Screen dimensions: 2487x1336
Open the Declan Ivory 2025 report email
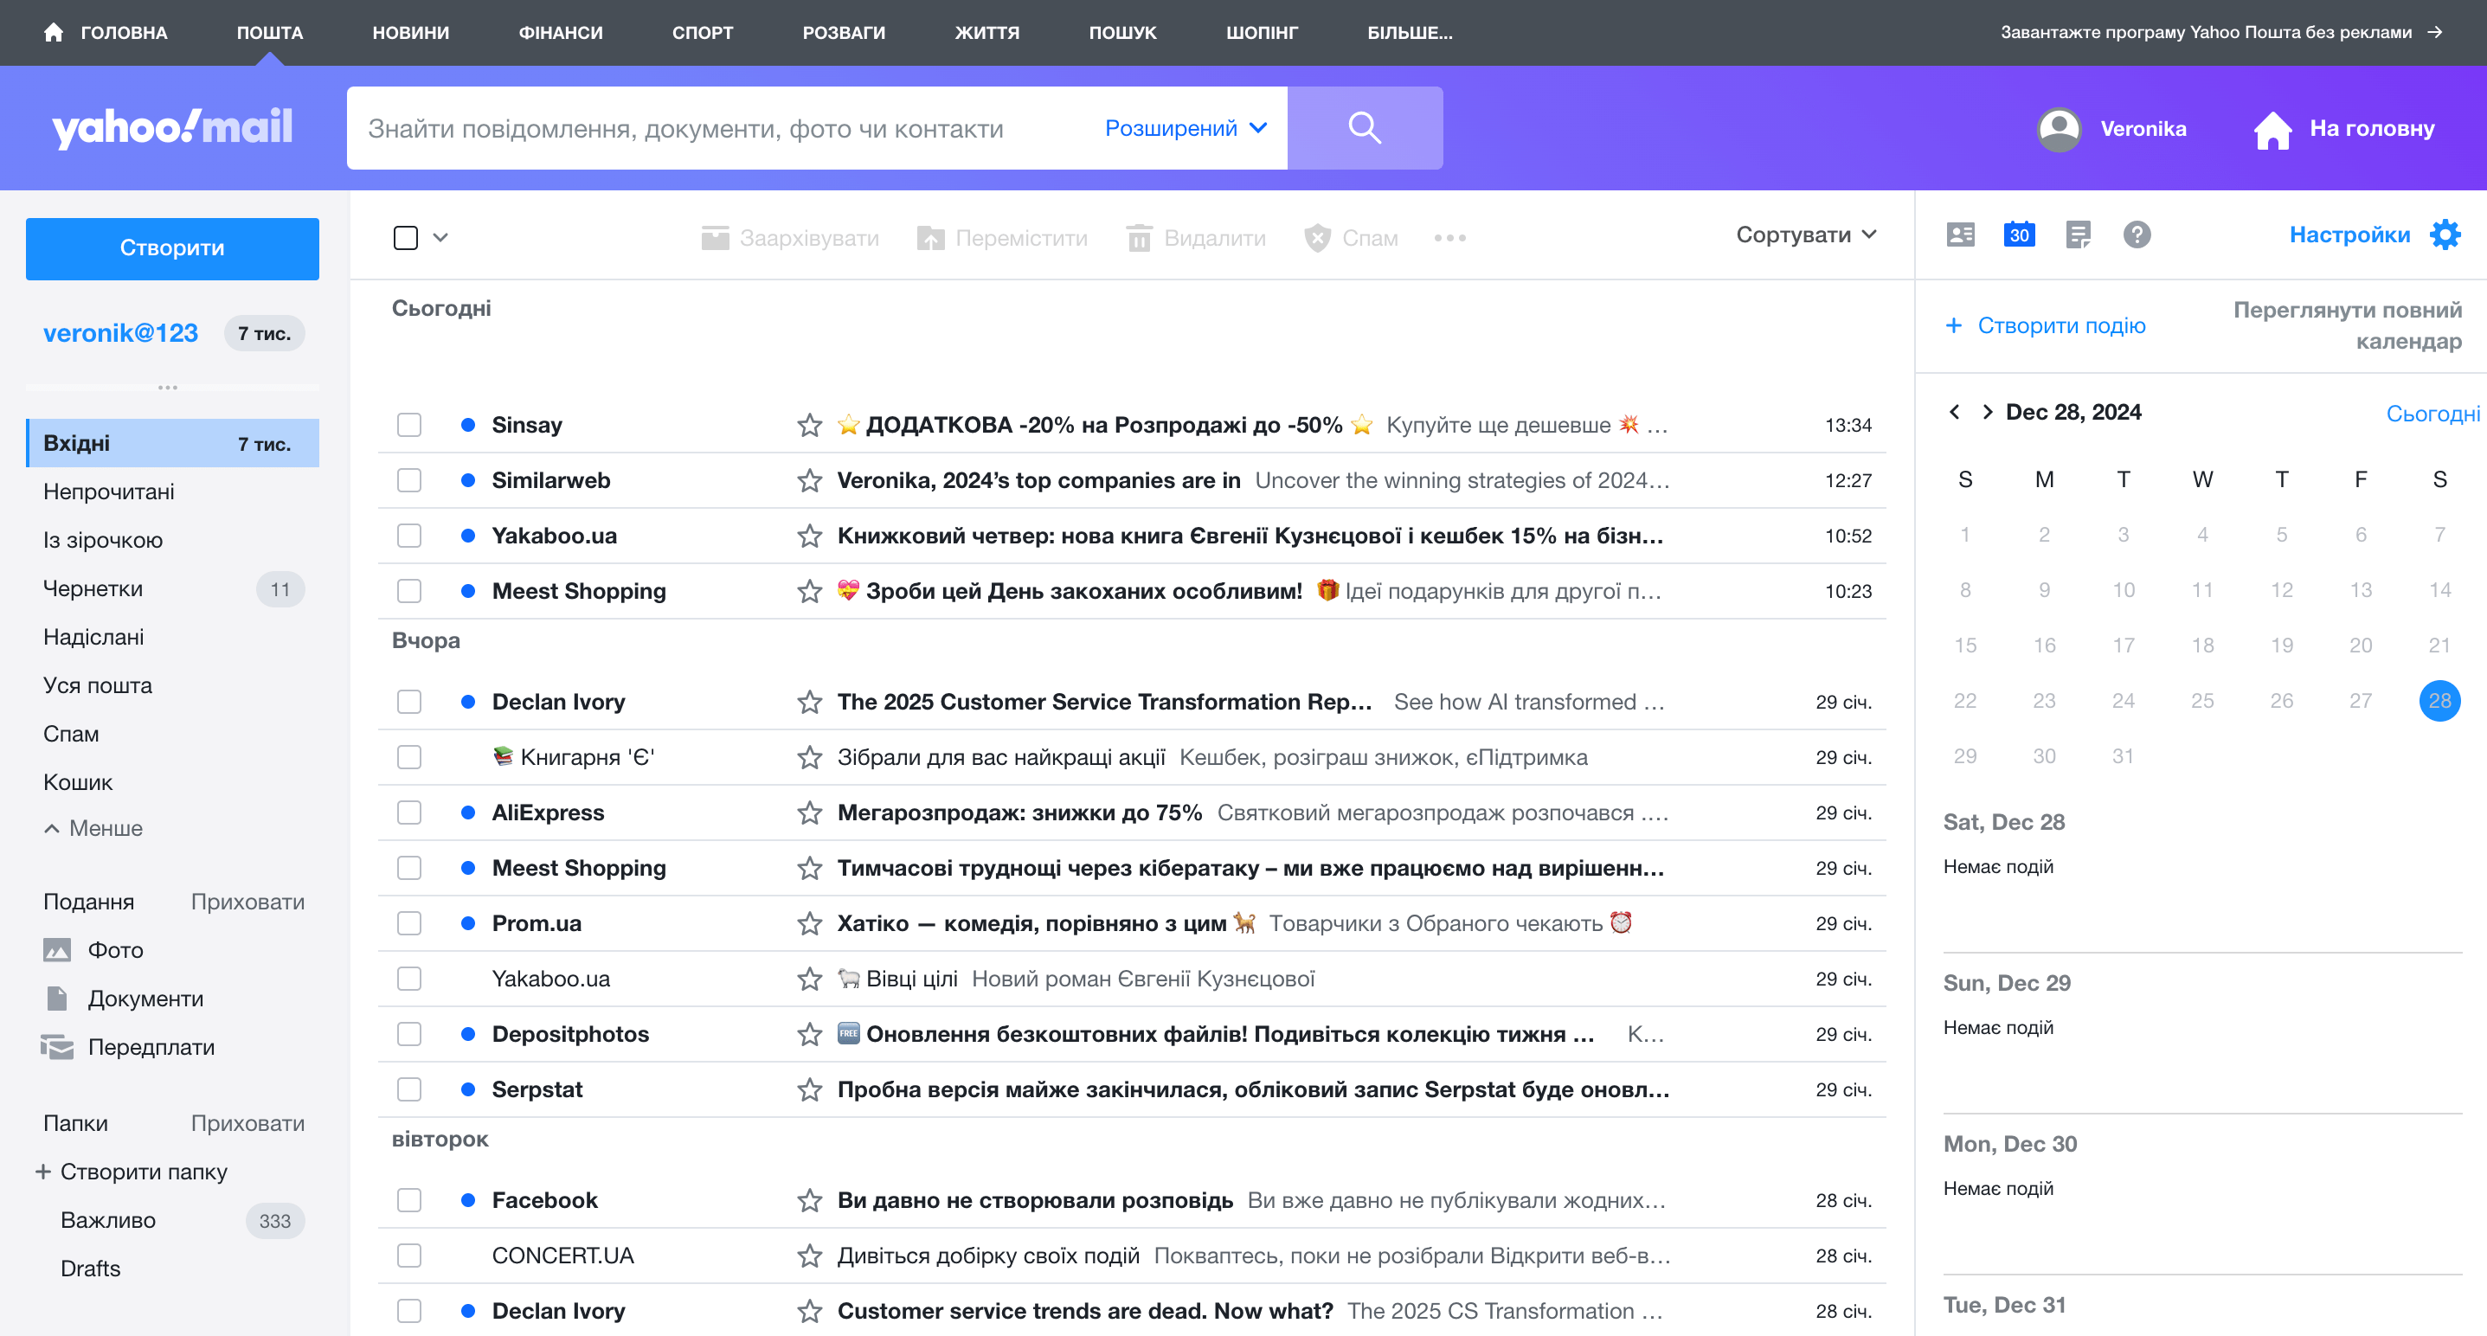pyautogui.click(x=1134, y=702)
